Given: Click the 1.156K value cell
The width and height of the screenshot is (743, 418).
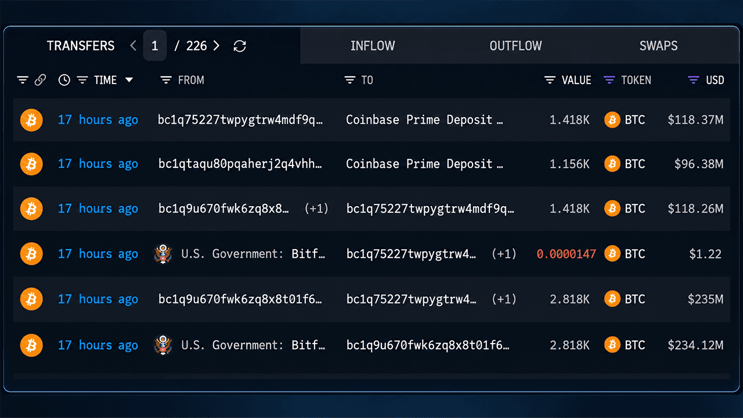Looking at the screenshot, I should [x=569, y=164].
